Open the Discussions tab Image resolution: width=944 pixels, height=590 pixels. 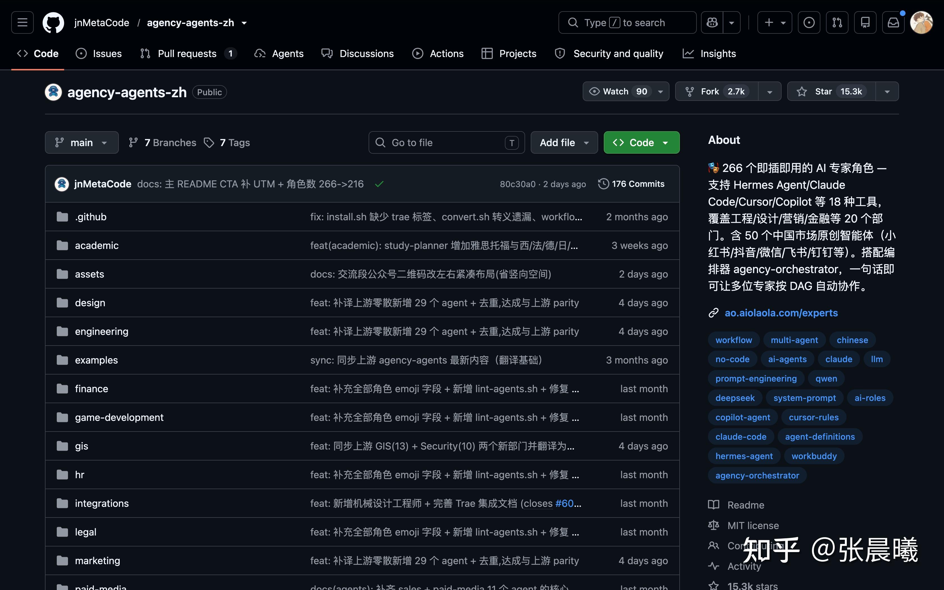[x=358, y=53]
